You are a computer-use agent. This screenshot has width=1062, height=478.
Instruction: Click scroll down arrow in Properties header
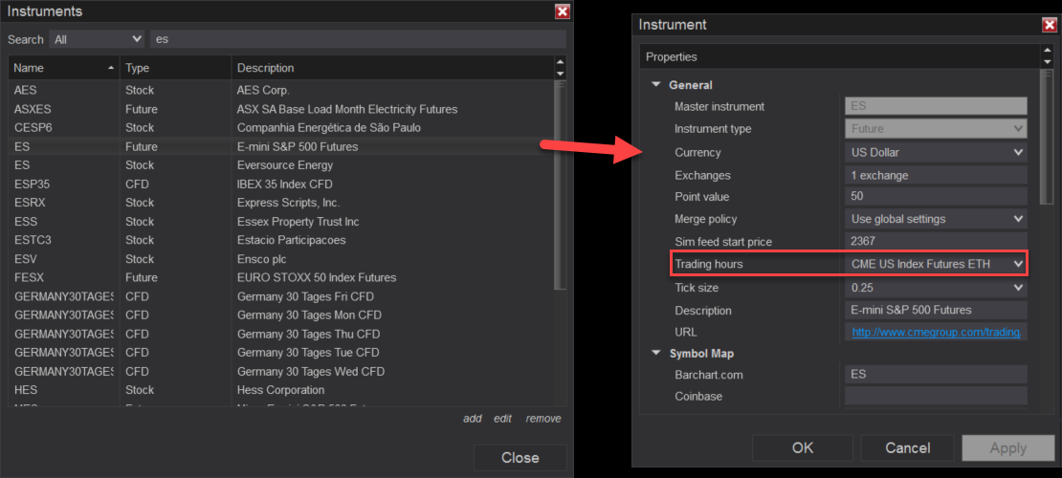click(x=1048, y=62)
